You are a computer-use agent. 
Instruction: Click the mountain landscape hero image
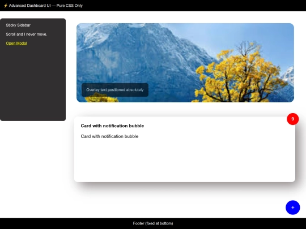point(185,63)
